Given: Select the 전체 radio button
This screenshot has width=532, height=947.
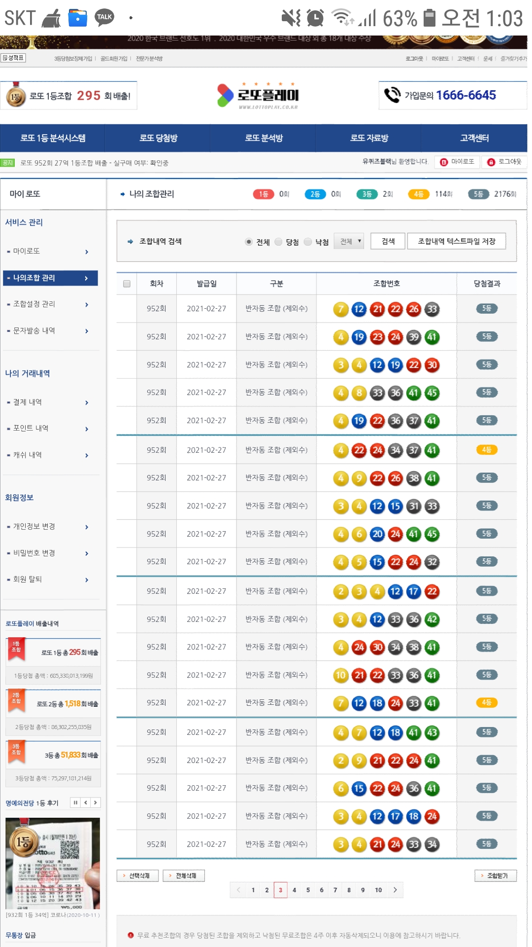Looking at the screenshot, I should click(x=249, y=242).
